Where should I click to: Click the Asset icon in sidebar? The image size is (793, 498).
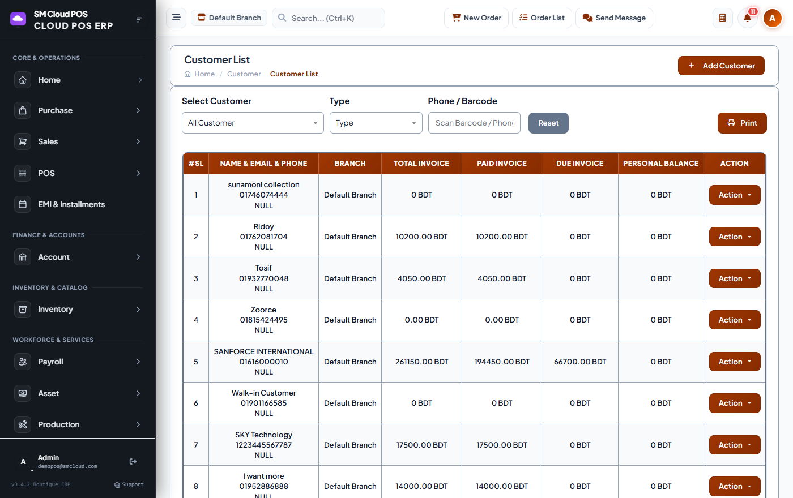point(23,393)
